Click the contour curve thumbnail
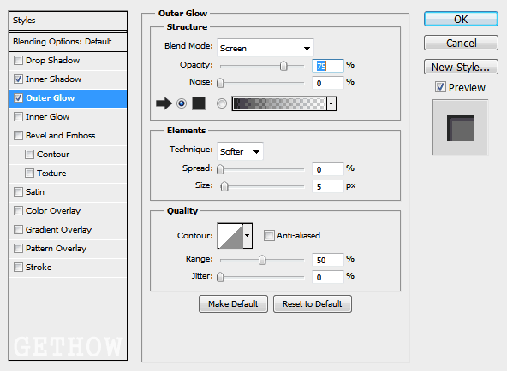507x371 pixels. (230, 236)
